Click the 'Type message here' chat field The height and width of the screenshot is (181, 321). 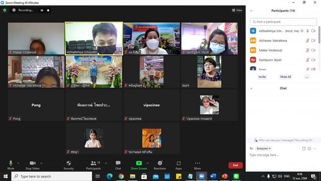(283, 155)
